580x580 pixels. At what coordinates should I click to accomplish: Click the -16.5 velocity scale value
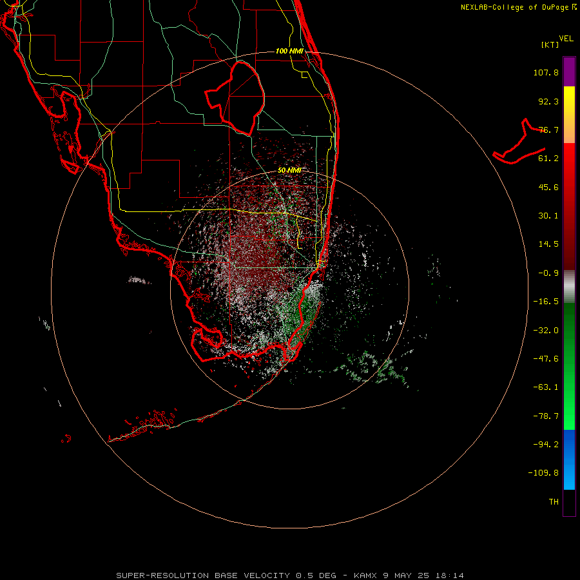coord(546,302)
